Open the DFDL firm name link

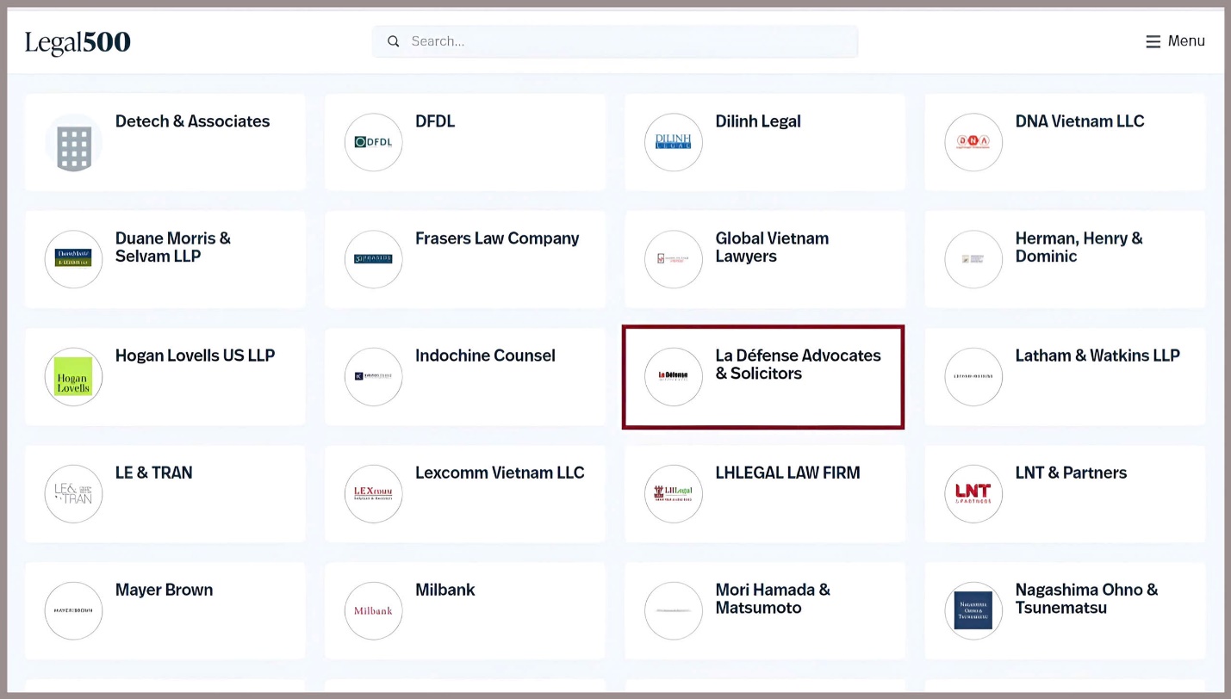tap(435, 121)
